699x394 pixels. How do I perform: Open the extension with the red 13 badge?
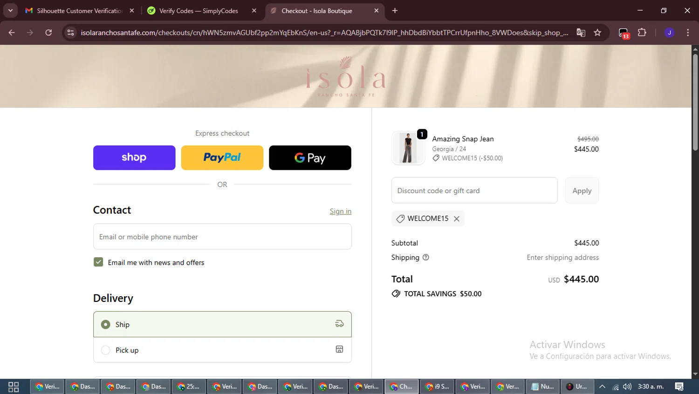click(x=624, y=33)
